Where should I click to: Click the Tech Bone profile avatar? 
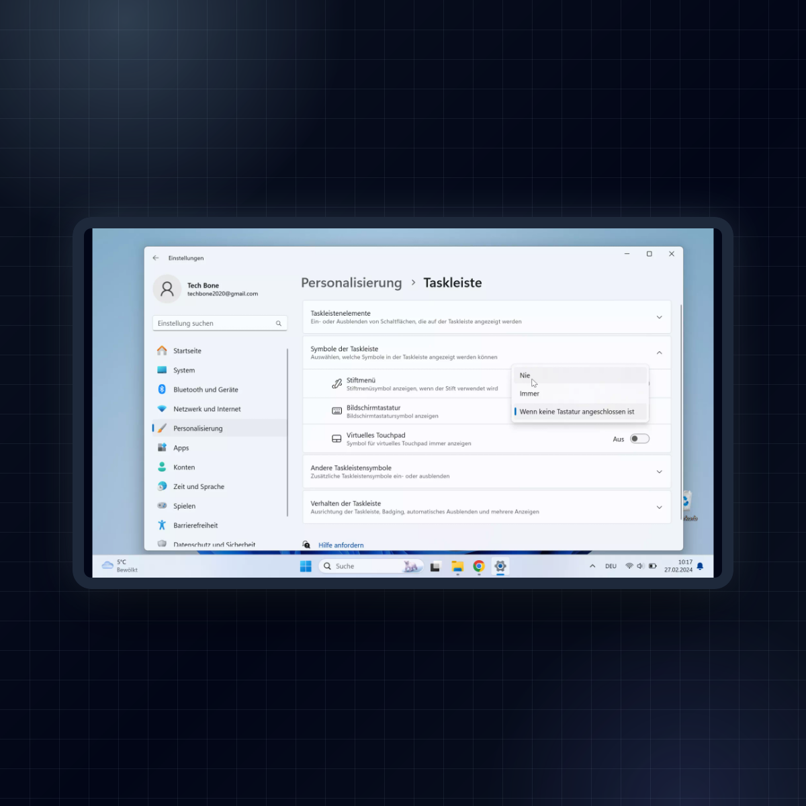coord(167,289)
